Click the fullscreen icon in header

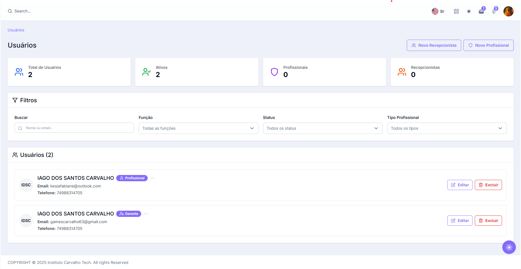pos(456,11)
